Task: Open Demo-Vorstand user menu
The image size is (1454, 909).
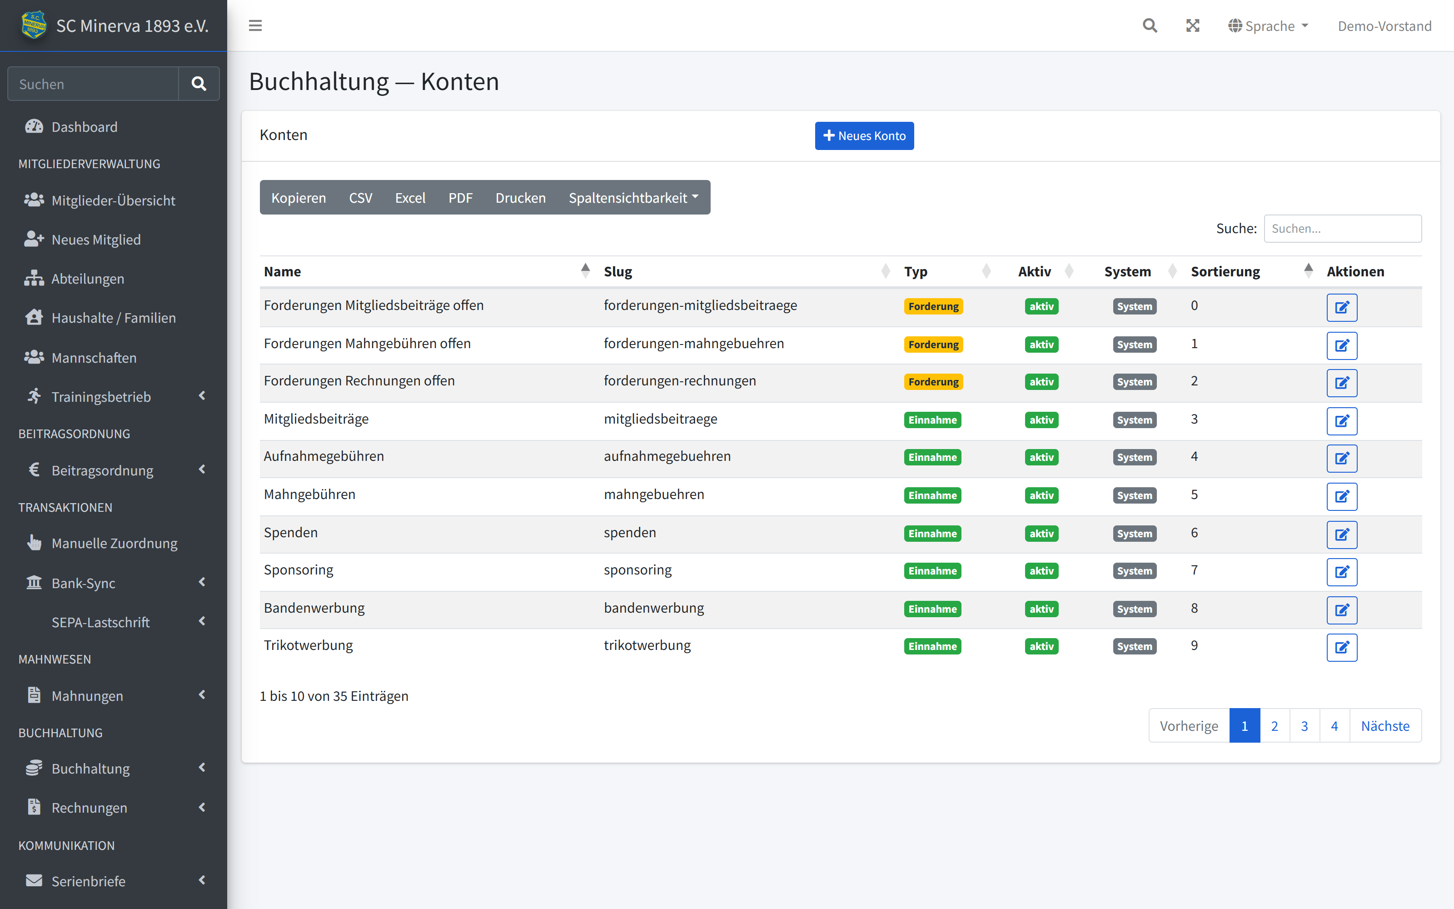Action: tap(1384, 26)
